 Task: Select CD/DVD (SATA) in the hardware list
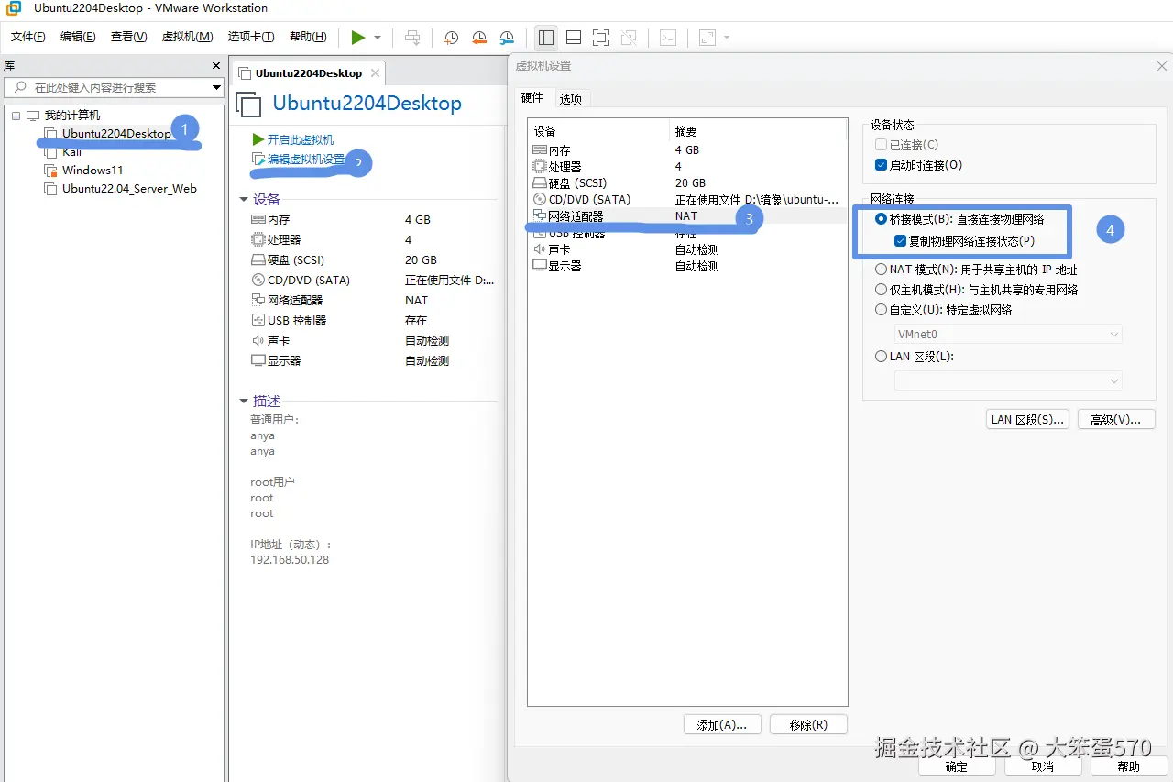point(687,199)
